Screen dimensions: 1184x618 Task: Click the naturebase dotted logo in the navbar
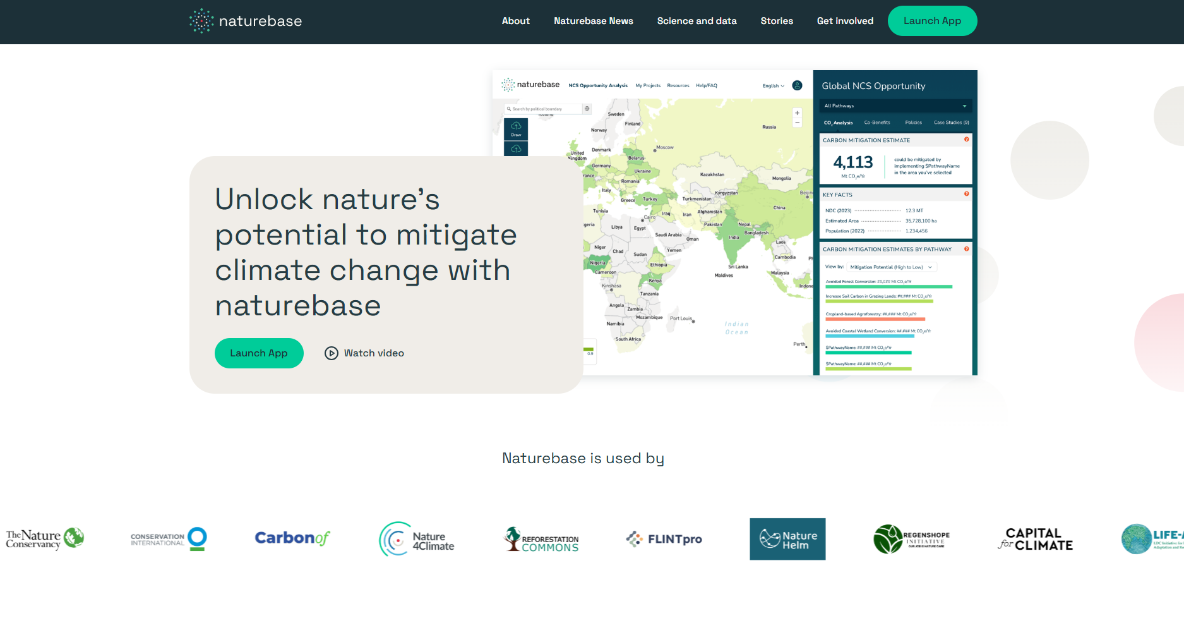click(x=201, y=20)
